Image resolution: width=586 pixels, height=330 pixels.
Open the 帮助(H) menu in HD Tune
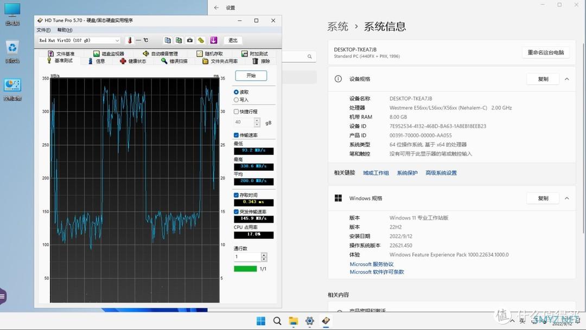[x=65, y=30]
